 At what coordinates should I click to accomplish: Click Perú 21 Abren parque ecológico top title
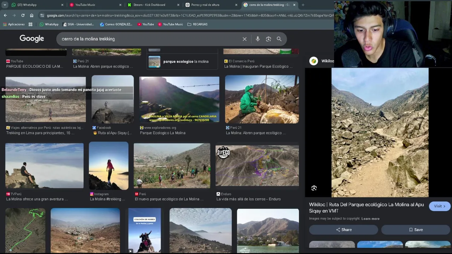(103, 66)
